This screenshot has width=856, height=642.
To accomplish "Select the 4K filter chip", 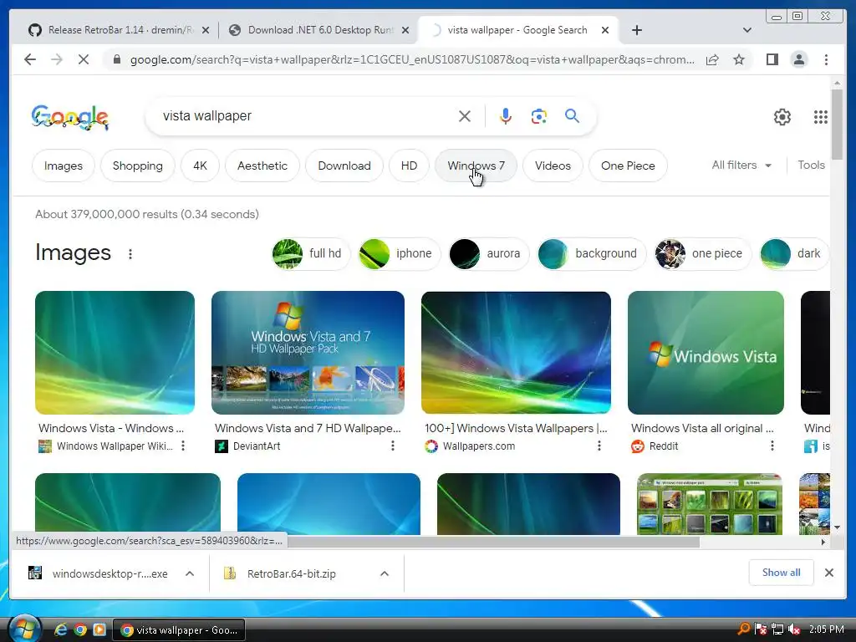I will 200,166.
